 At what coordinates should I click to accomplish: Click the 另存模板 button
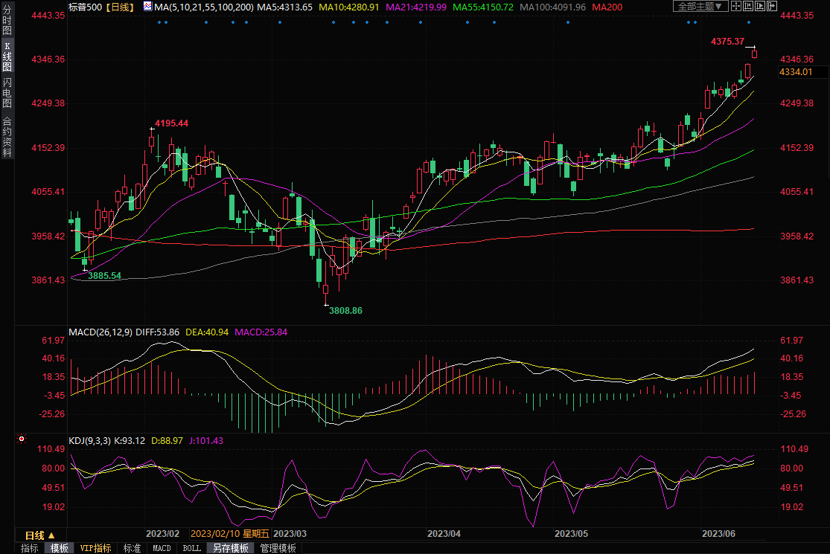[x=231, y=548]
